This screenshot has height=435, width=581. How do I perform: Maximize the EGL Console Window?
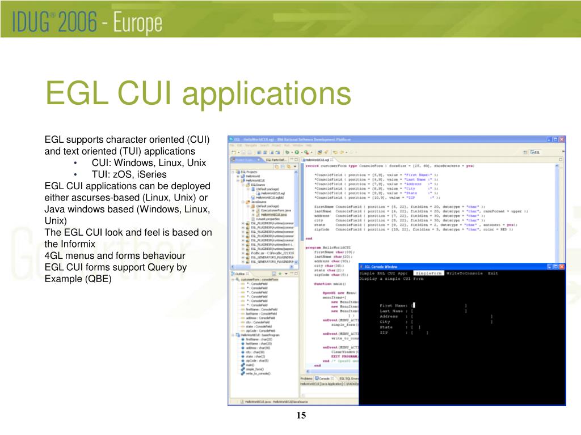coord(555,266)
